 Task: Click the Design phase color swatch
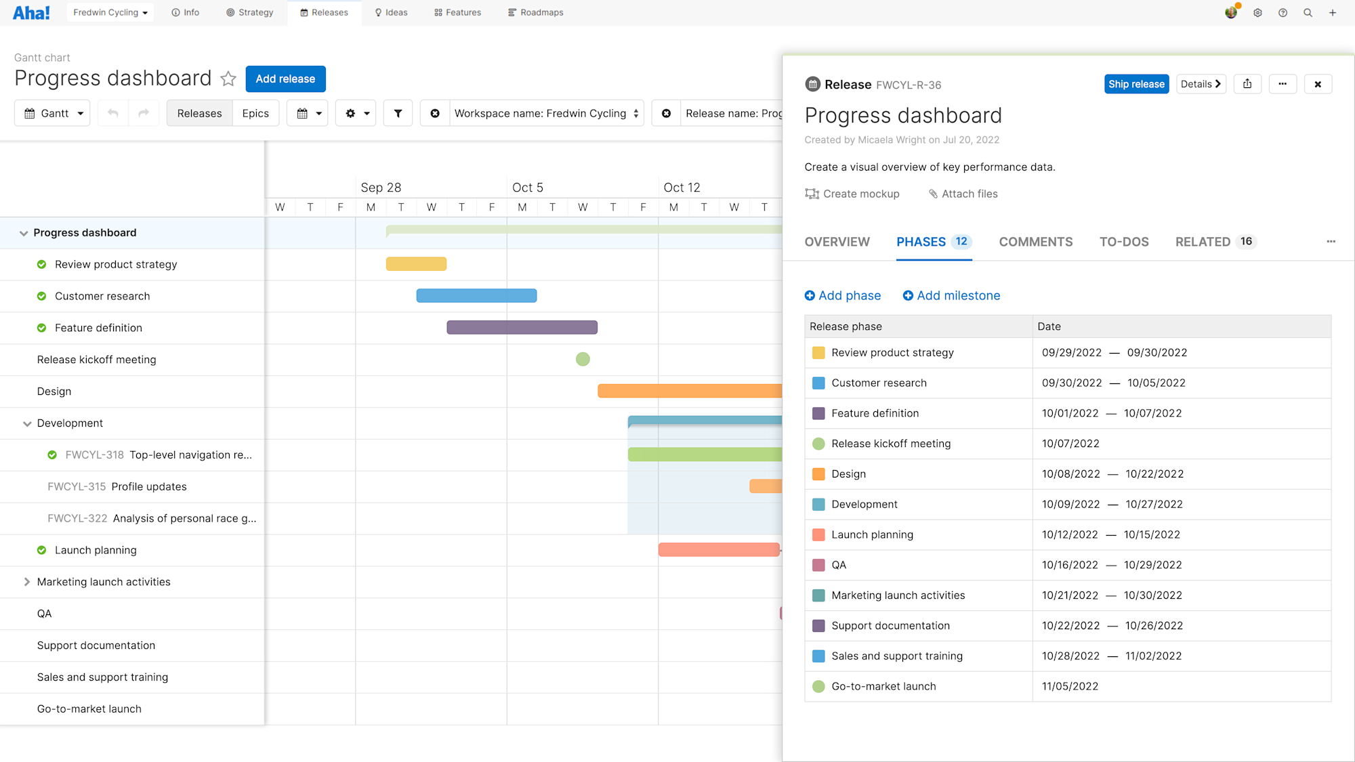coord(817,474)
